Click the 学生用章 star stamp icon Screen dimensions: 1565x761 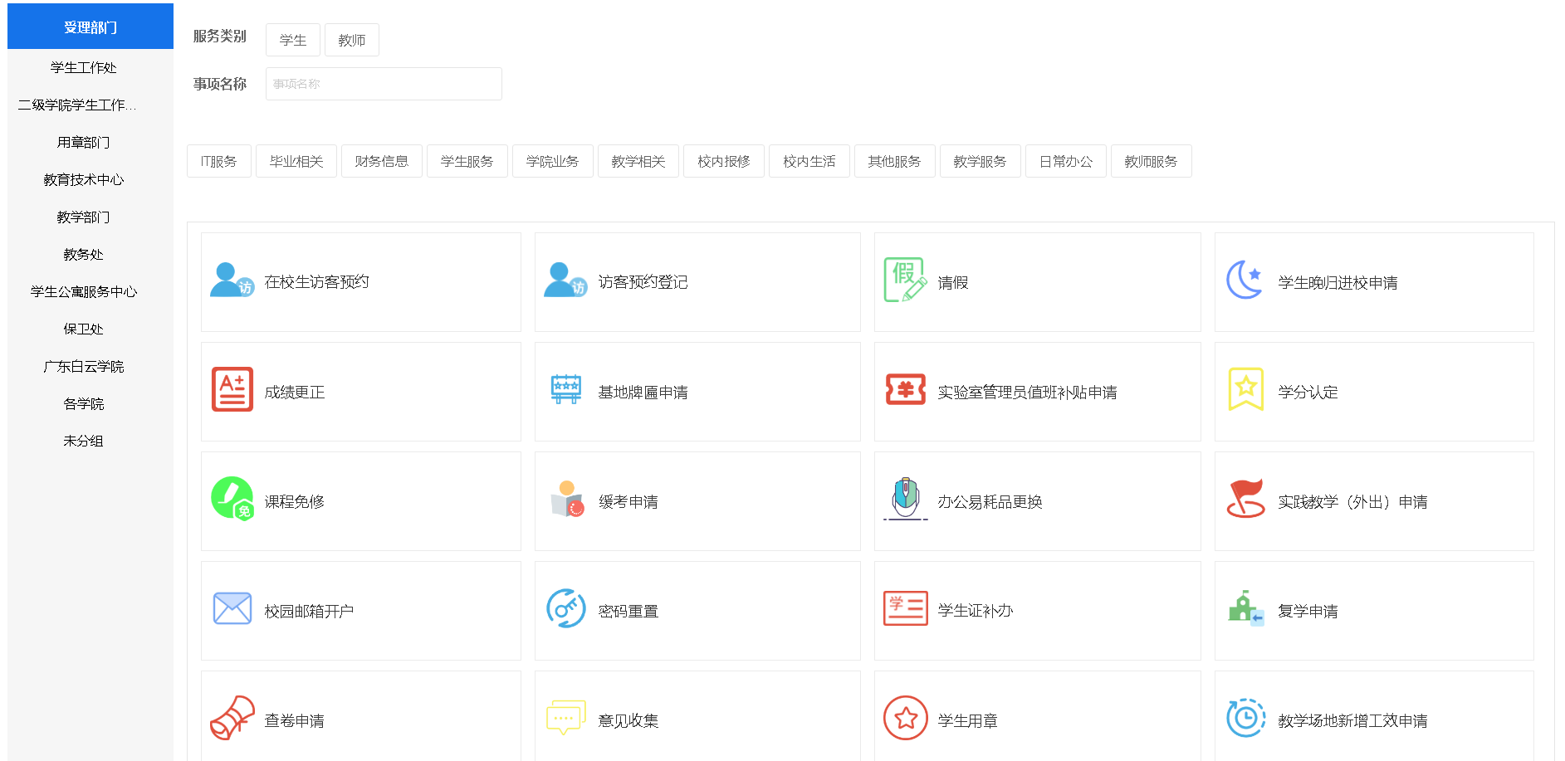905,719
